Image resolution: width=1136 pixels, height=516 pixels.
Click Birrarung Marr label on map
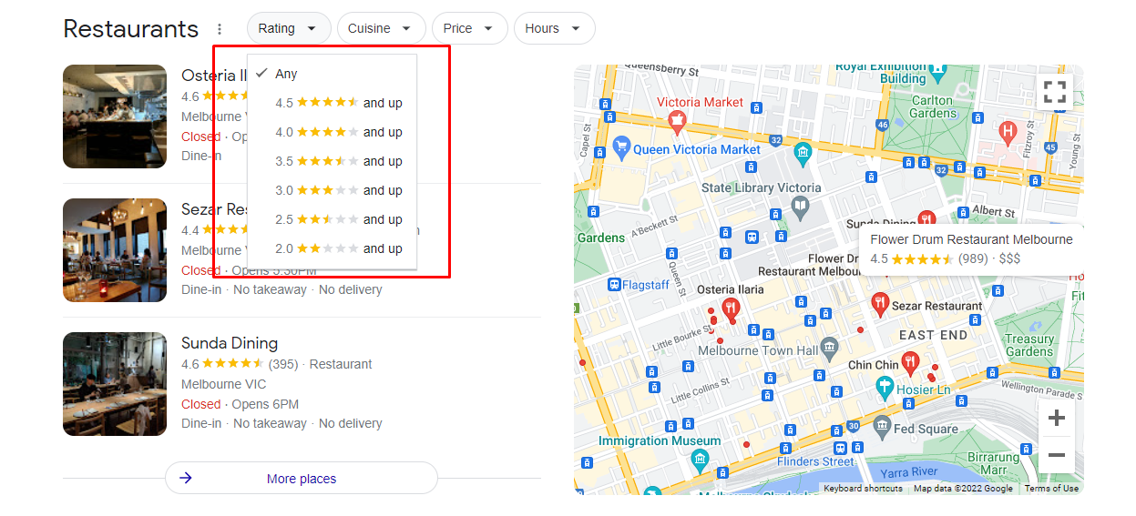993,463
